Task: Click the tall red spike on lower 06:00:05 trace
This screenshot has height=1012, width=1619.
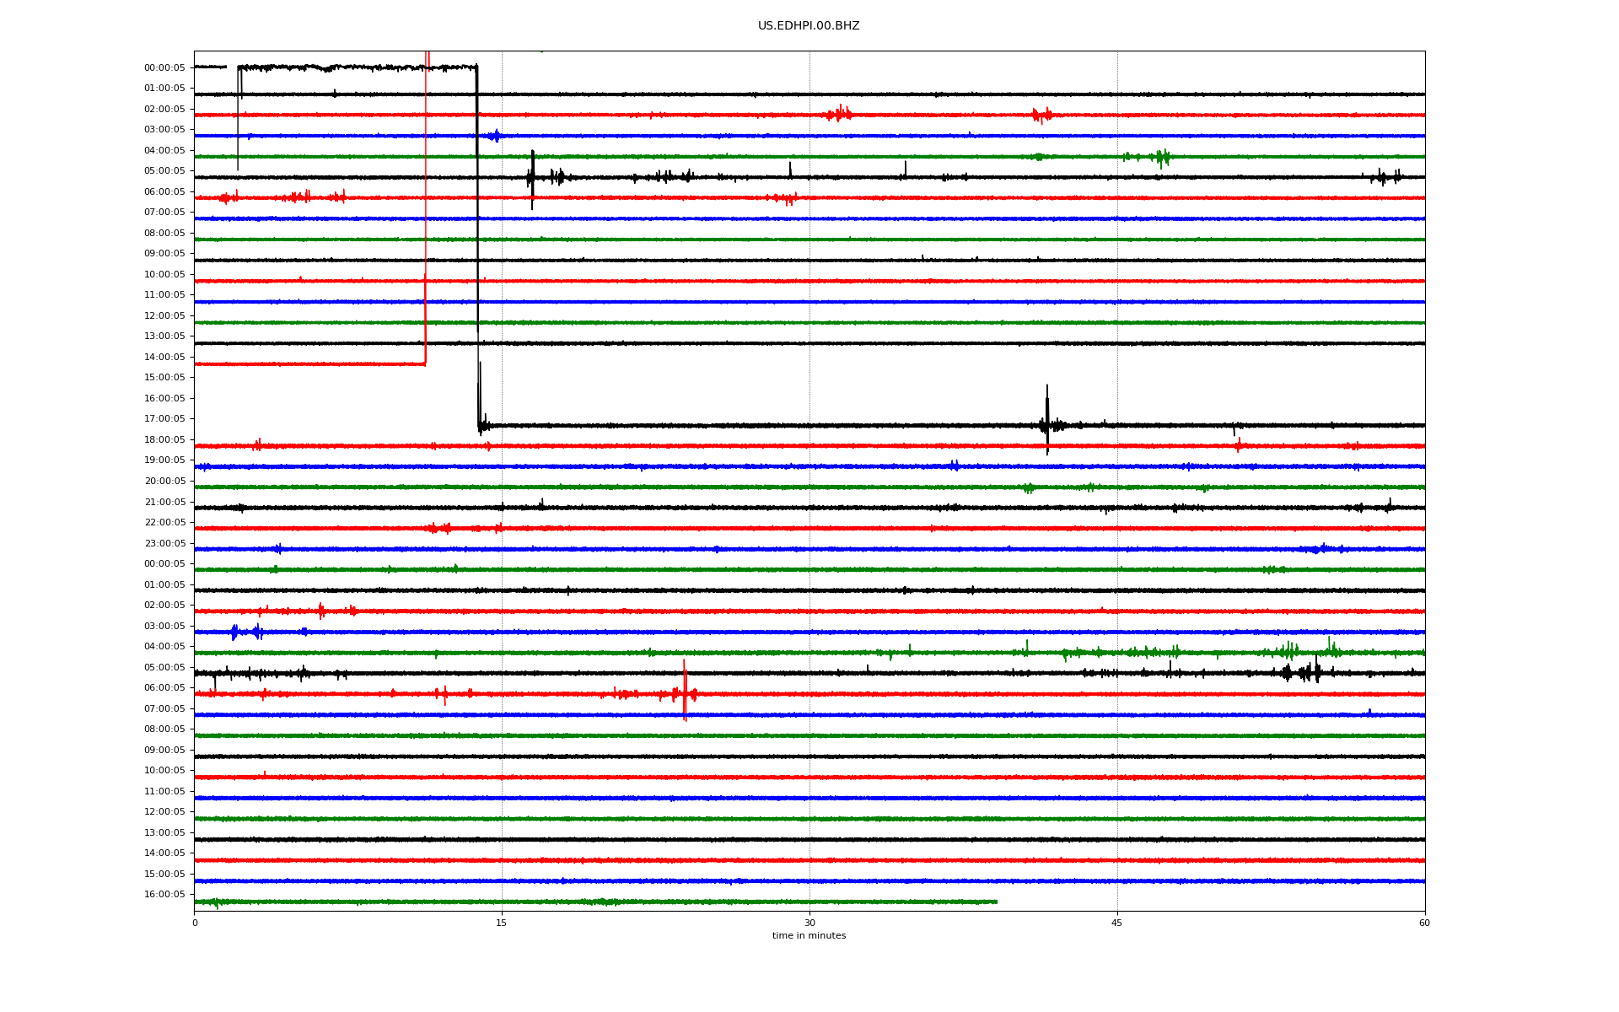Action: point(685,691)
